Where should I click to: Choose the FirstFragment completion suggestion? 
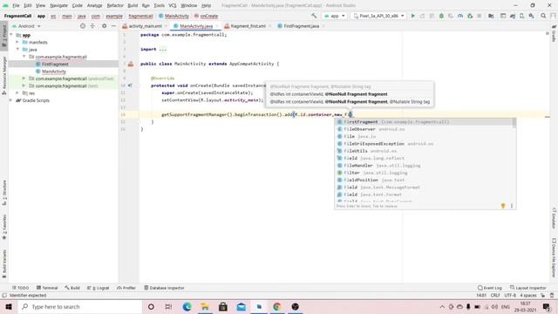click(x=424, y=122)
